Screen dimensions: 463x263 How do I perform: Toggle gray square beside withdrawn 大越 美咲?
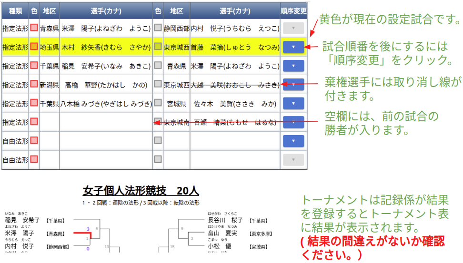click(158, 84)
